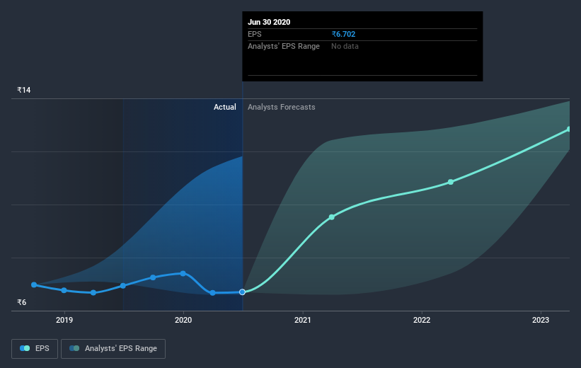
Task: Select the Jun 30 2020 EPS data point
Action: tap(242, 292)
